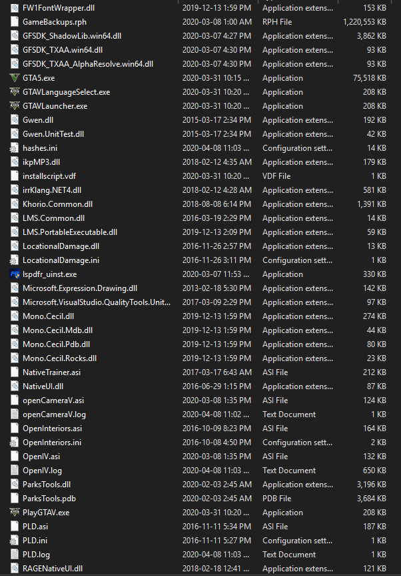
Task: Select GFSDK_TXAA_AlphaResolve.win64.dll
Action: click(x=88, y=64)
